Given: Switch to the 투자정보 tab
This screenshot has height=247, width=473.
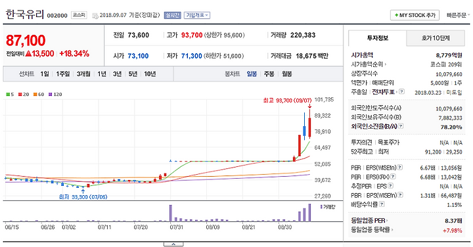Looking at the screenshot, I should [x=377, y=38].
